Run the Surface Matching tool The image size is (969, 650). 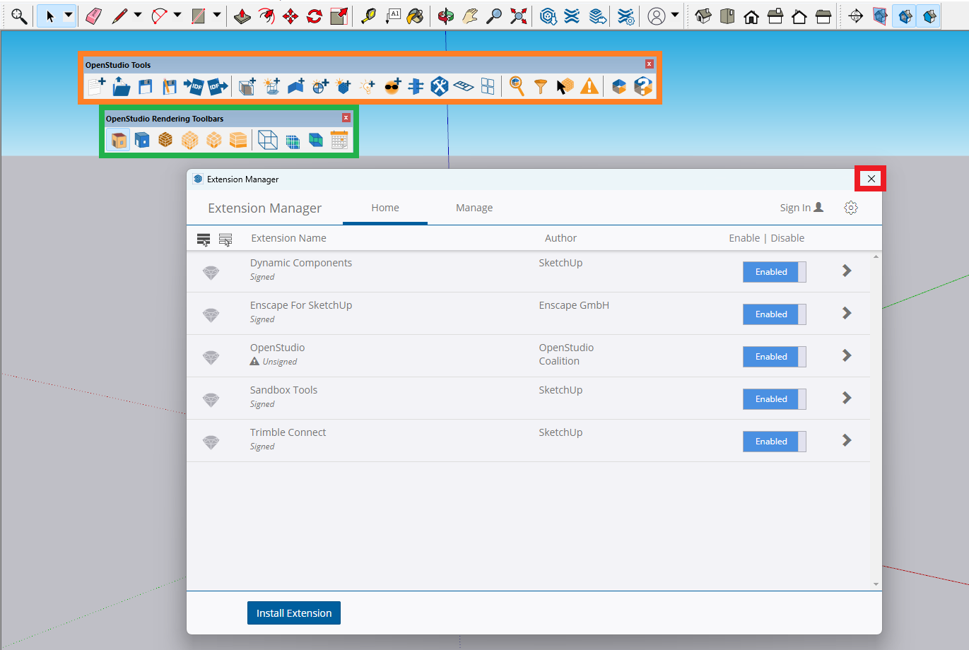pyautogui.click(x=416, y=86)
